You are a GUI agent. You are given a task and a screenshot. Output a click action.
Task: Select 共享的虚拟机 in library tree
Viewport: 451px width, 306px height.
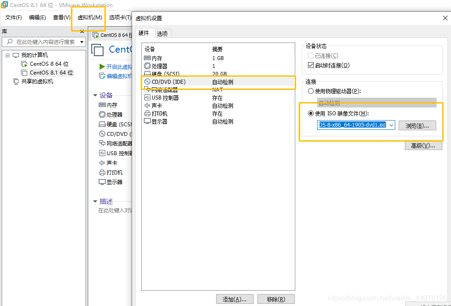click(x=37, y=81)
